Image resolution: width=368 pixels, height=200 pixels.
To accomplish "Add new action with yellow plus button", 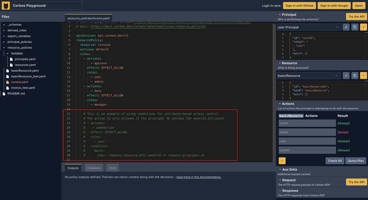I will click(282, 161).
